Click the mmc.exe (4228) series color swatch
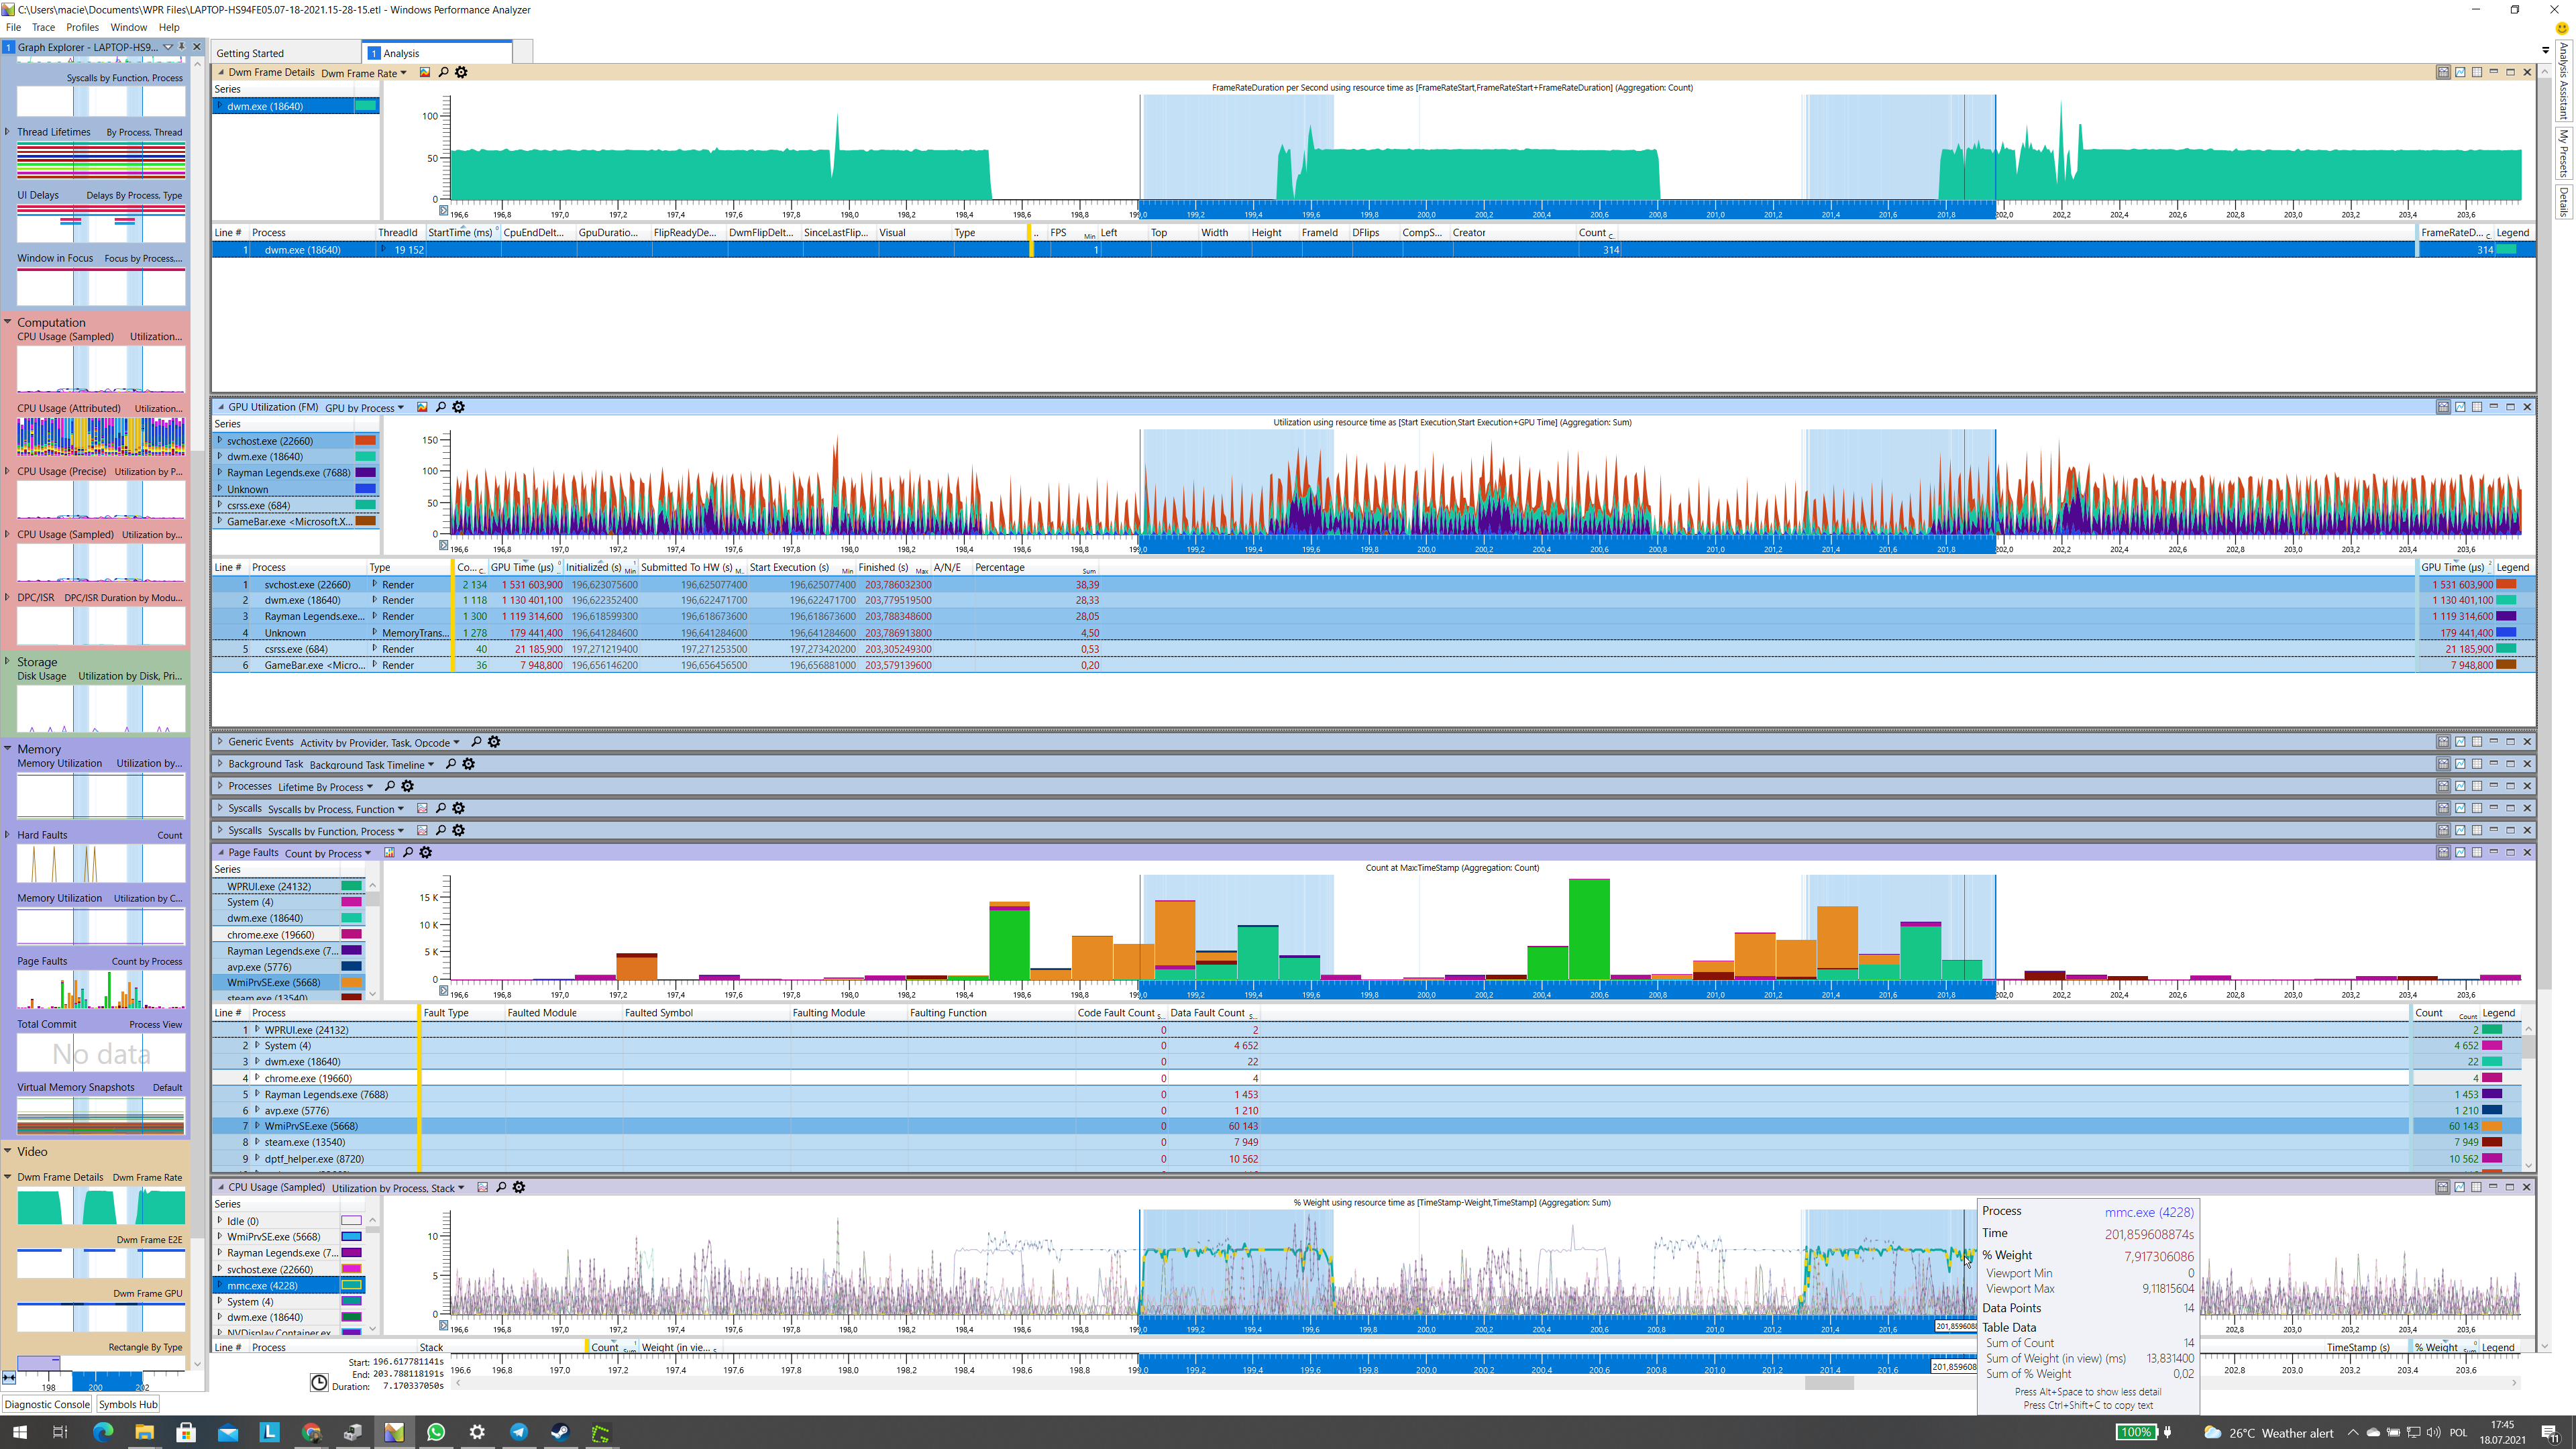 (x=351, y=1285)
